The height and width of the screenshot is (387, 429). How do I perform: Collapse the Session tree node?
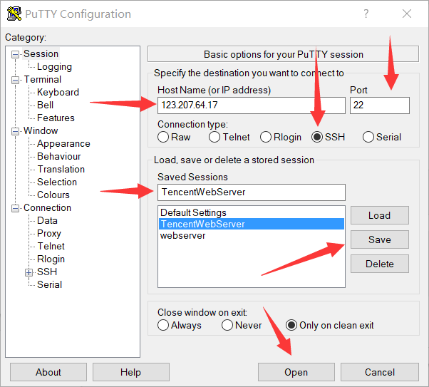pos(16,54)
